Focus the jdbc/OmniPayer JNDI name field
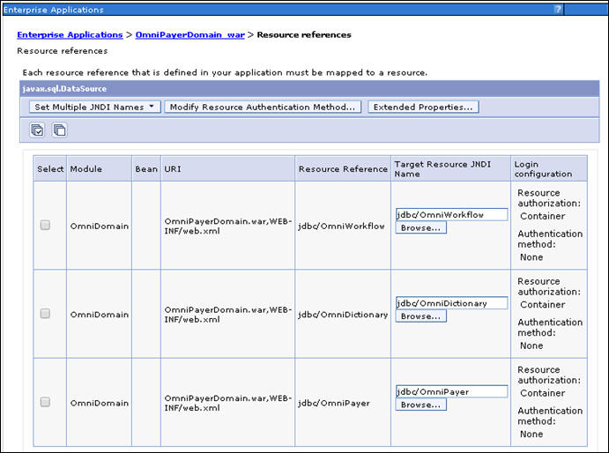Screen dimensions: 609x453 [451, 391]
